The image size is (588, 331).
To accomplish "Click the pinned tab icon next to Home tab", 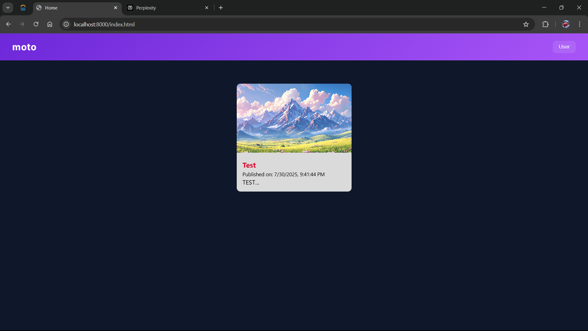I will (x=23, y=8).
